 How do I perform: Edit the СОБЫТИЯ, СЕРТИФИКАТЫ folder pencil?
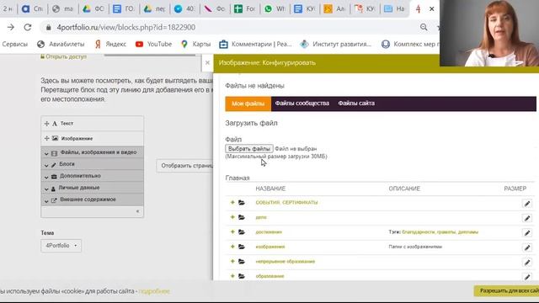[x=527, y=204]
